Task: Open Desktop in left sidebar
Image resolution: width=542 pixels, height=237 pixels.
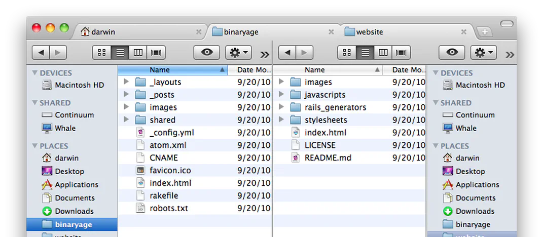Action: point(72,171)
